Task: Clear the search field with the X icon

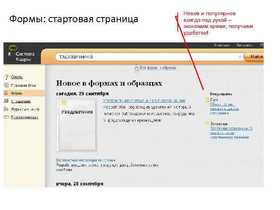Action: pos(240,57)
